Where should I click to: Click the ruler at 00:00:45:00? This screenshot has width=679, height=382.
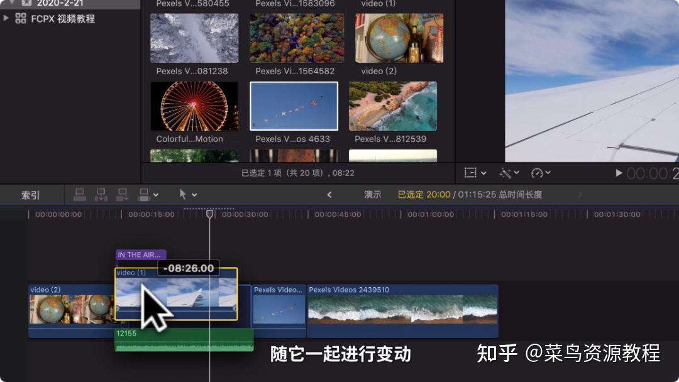point(338,215)
